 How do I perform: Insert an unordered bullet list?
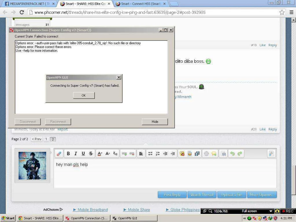[x=150, y=154]
